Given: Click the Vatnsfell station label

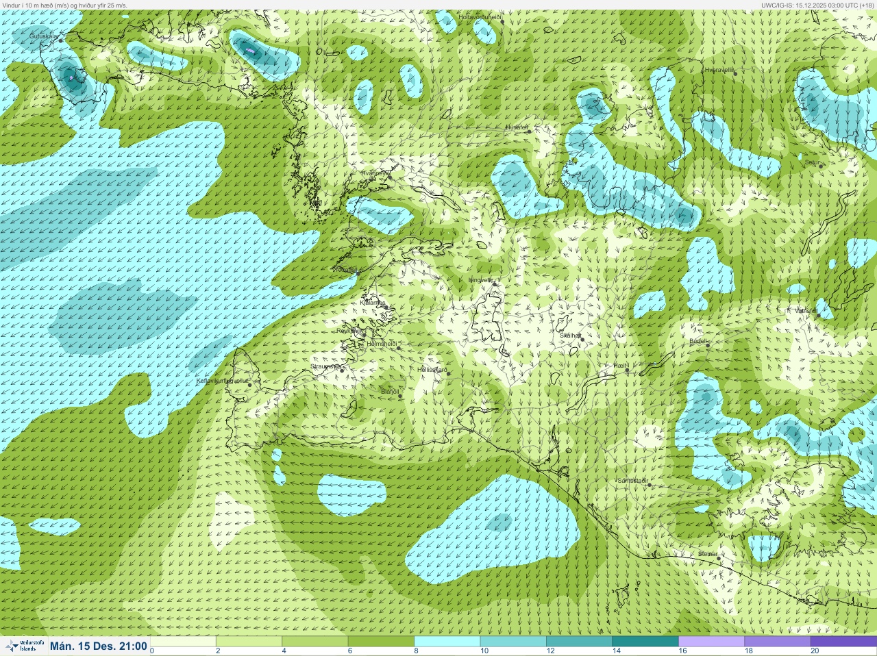Looking at the screenshot, I should click(805, 310).
